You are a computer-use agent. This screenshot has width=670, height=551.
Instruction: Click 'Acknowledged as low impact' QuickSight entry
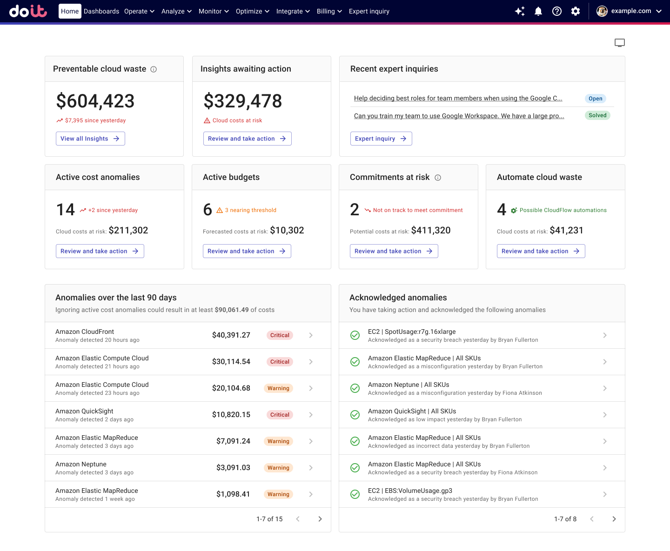(x=445, y=419)
